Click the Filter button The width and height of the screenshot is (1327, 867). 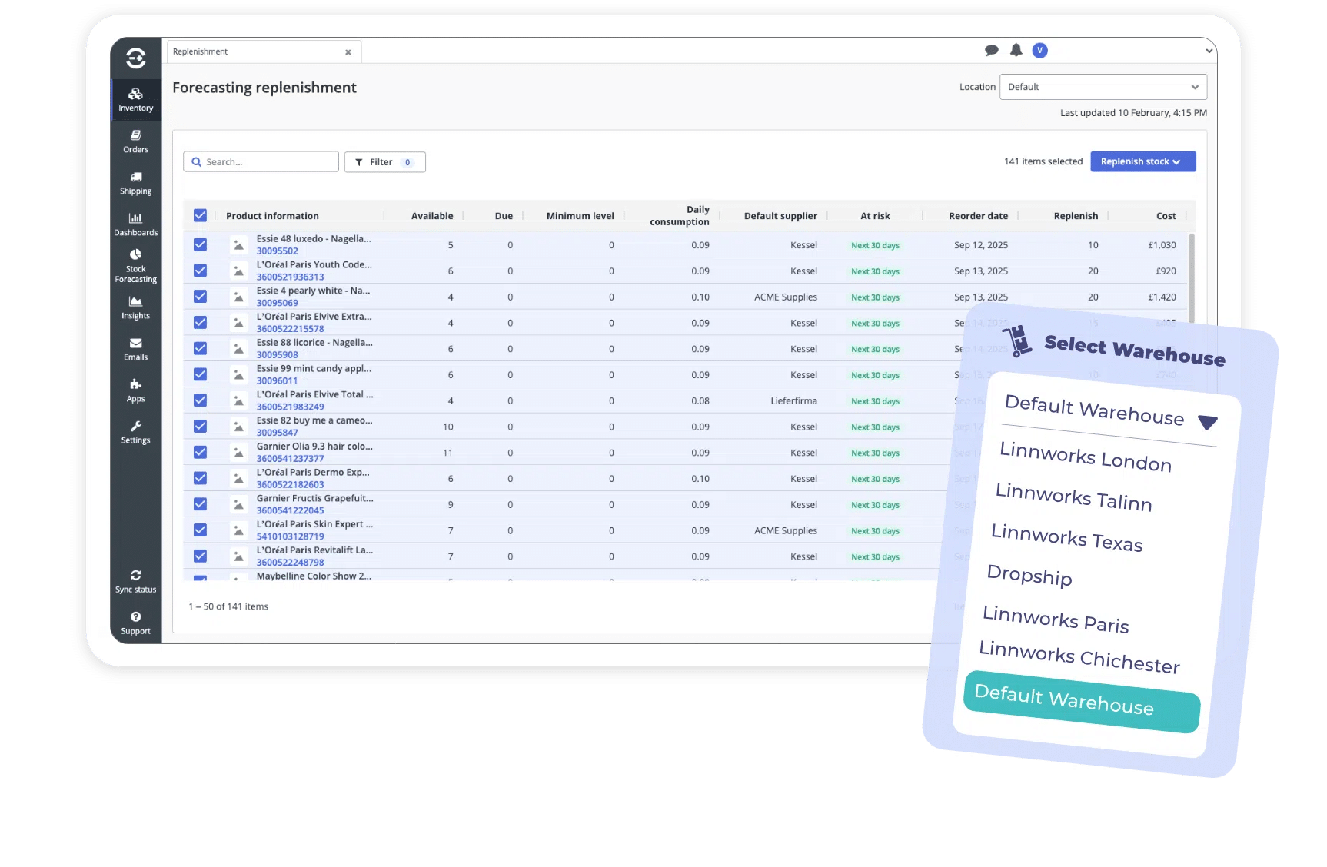pyautogui.click(x=384, y=162)
